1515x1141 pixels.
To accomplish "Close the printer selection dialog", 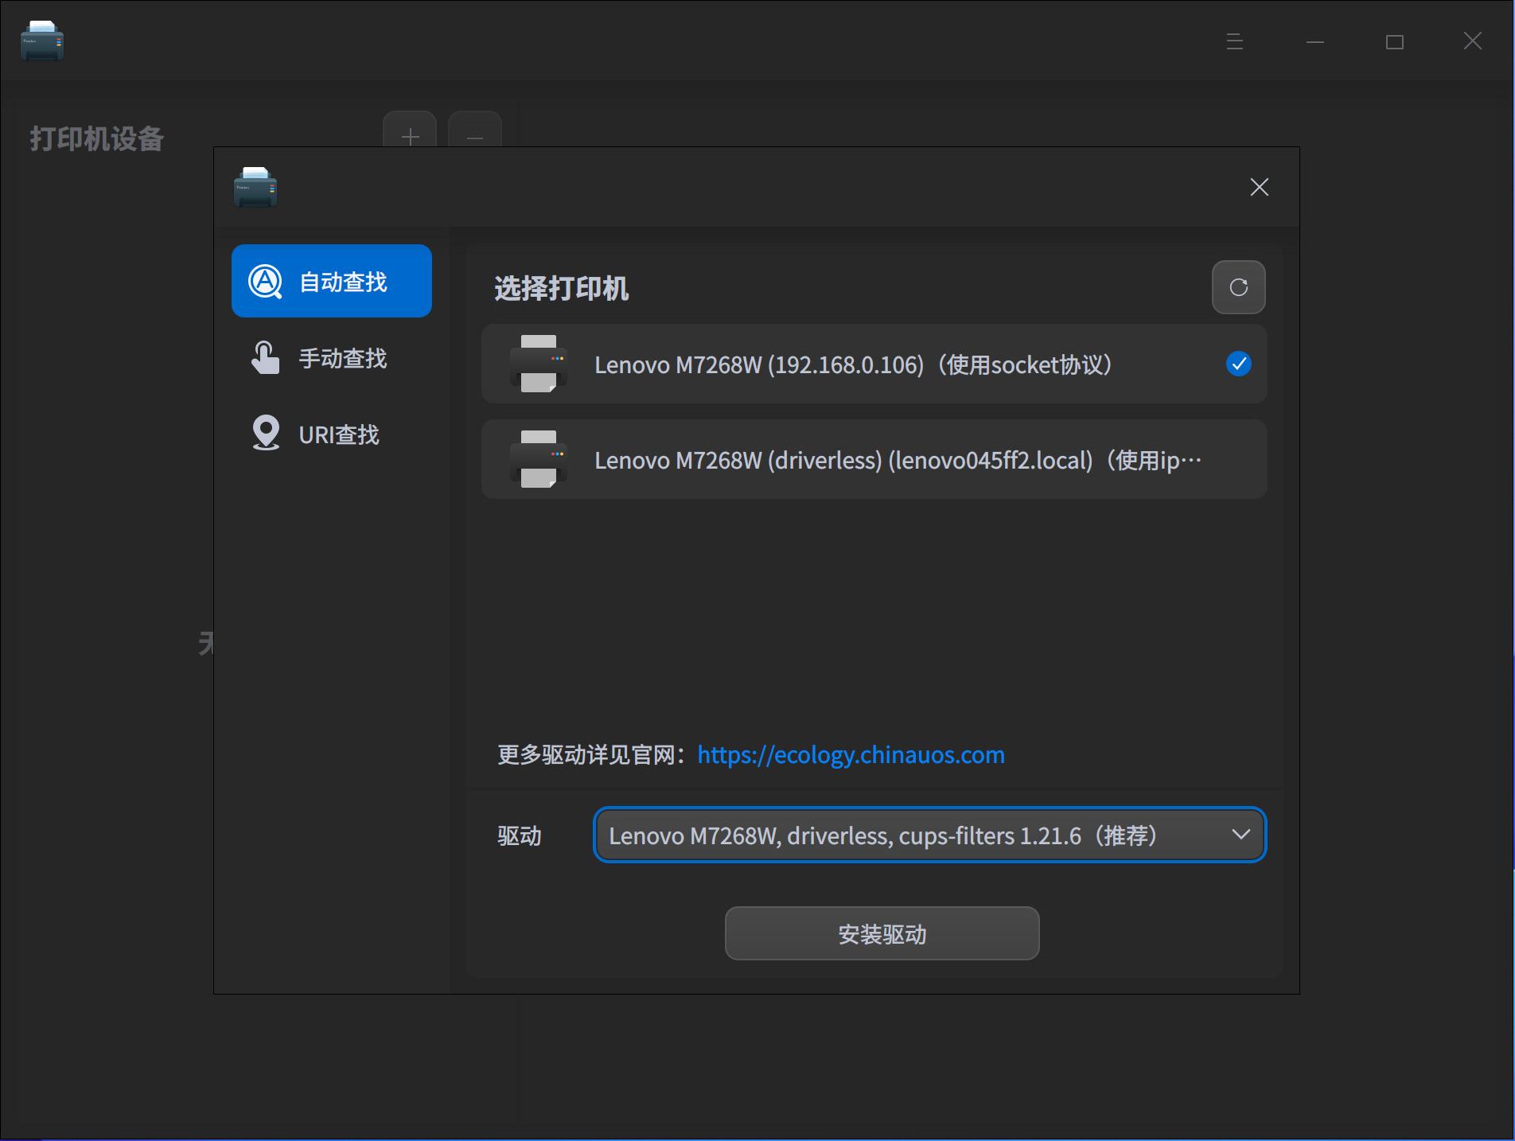I will click(1259, 187).
